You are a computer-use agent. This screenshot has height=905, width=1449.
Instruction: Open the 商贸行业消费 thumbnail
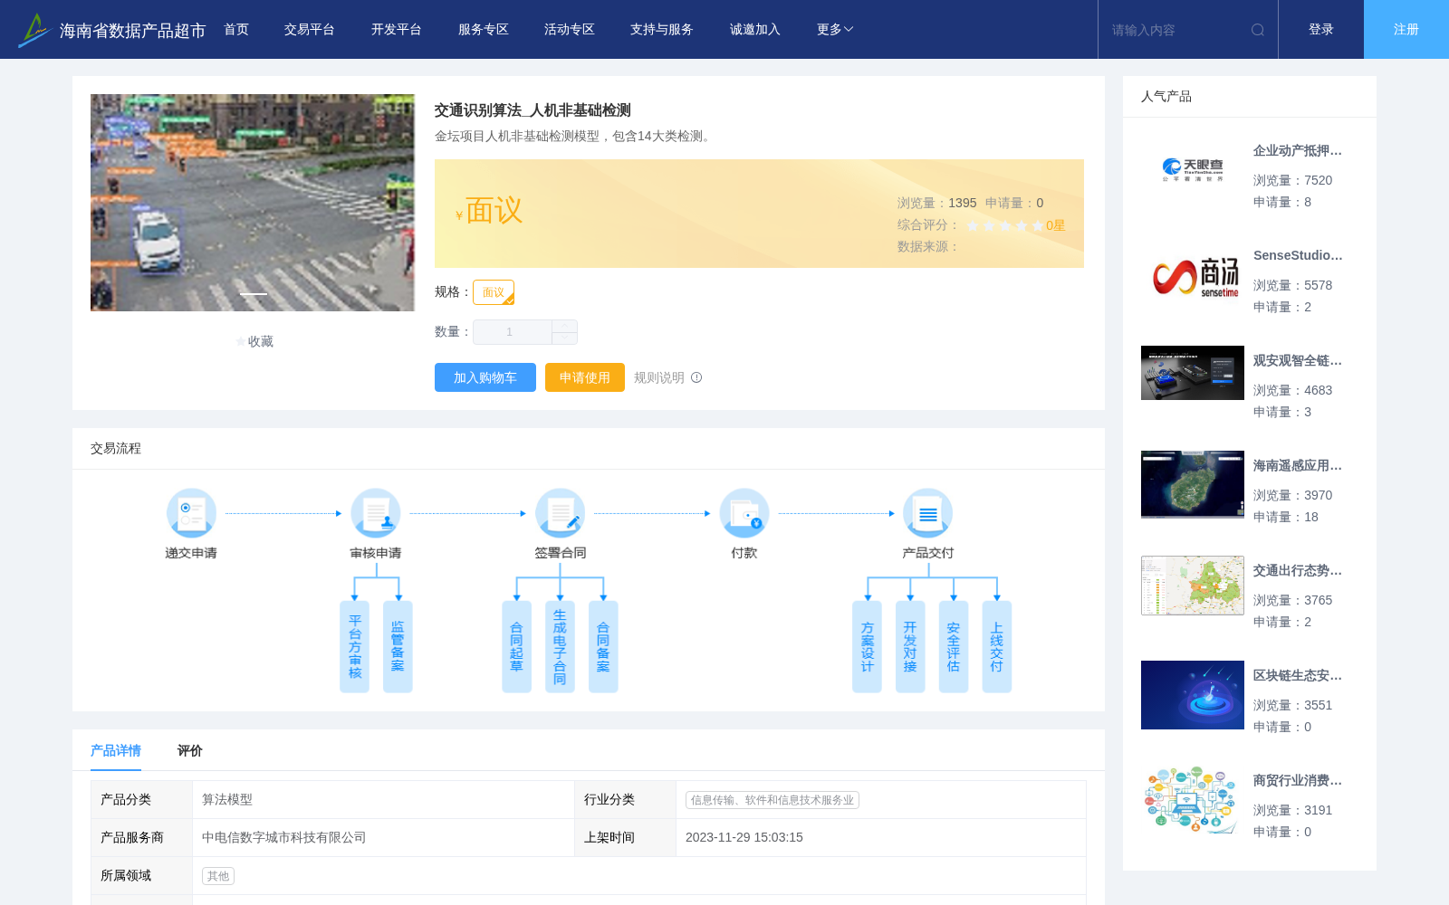pyautogui.click(x=1193, y=799)
